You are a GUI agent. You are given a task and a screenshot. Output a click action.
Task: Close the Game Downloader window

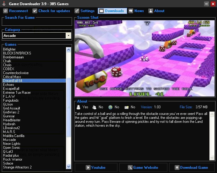(213, 4)
